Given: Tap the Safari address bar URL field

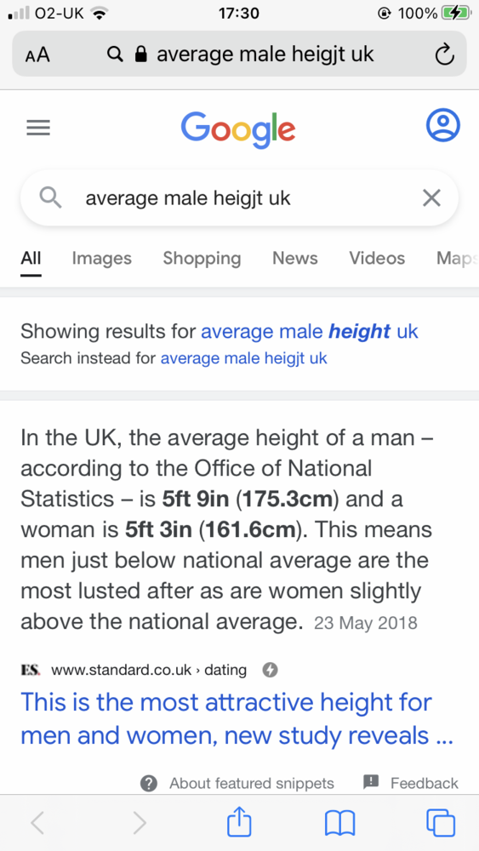Looking at the screenshot, I should pyautogui.click(x=239, y=54).
